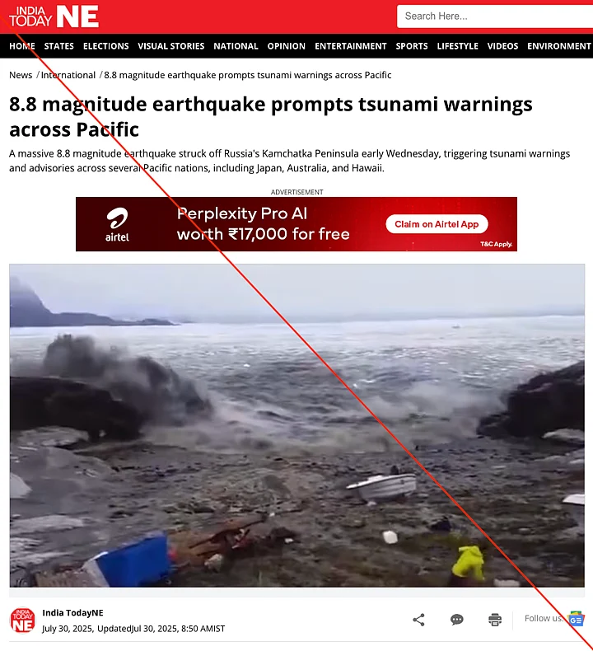
Task: Click the tsunami wave article image
Action: [297, 425]
